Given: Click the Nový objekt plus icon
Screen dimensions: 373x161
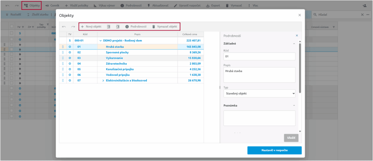Looking at the screenshot, I should (x=82, y=27).
